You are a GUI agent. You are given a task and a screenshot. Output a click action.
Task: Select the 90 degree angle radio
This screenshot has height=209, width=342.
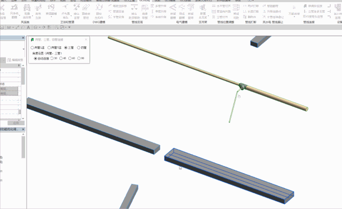[81, 58]
